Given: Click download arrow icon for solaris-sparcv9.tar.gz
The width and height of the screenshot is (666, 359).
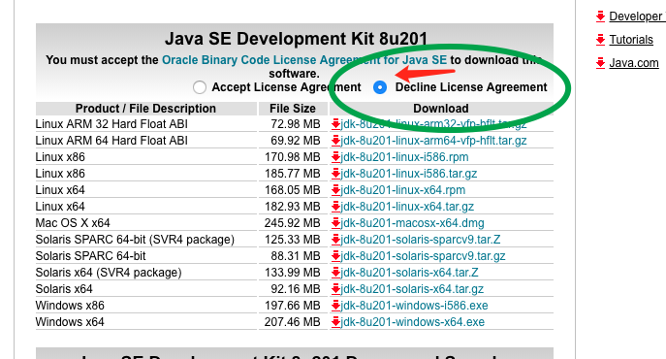Looking at the screenshot, I should [336, 256].
